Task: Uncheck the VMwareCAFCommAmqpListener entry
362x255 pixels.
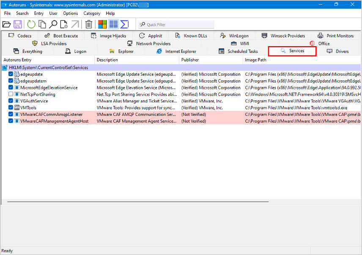Action: point(11,115)
